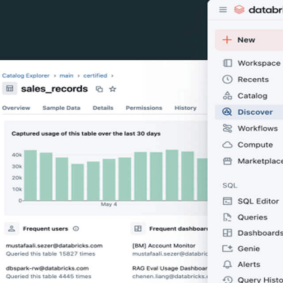Click the captured usage chart heading

(86, 134)
